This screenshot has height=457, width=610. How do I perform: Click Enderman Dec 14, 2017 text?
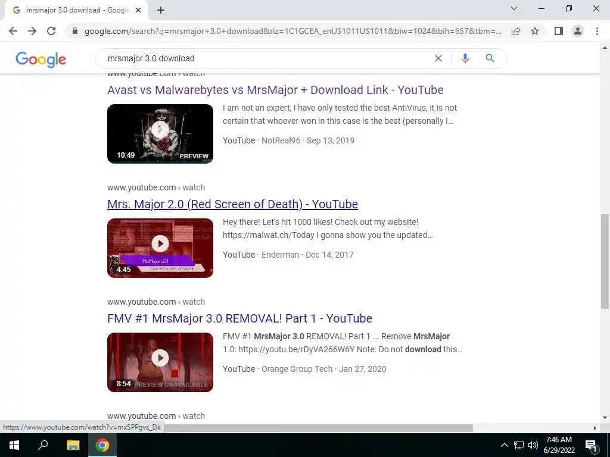pos(307,255)
